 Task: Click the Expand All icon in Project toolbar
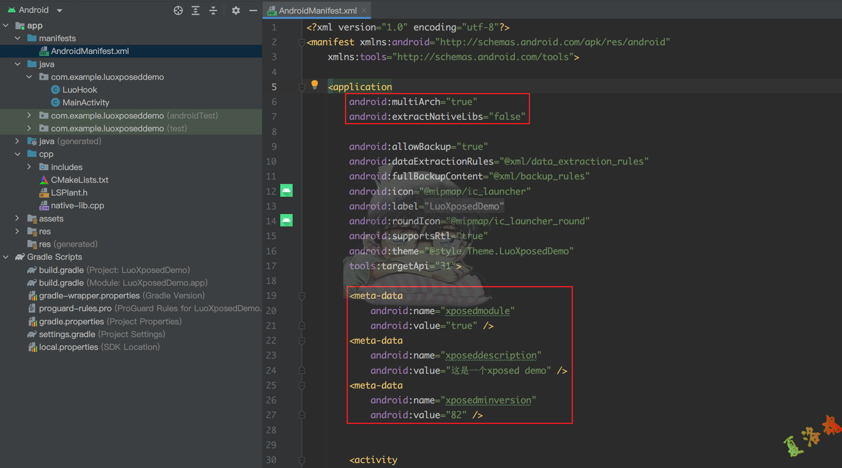coord(195,10)
